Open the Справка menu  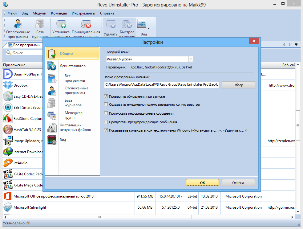(x=107, y=13)
